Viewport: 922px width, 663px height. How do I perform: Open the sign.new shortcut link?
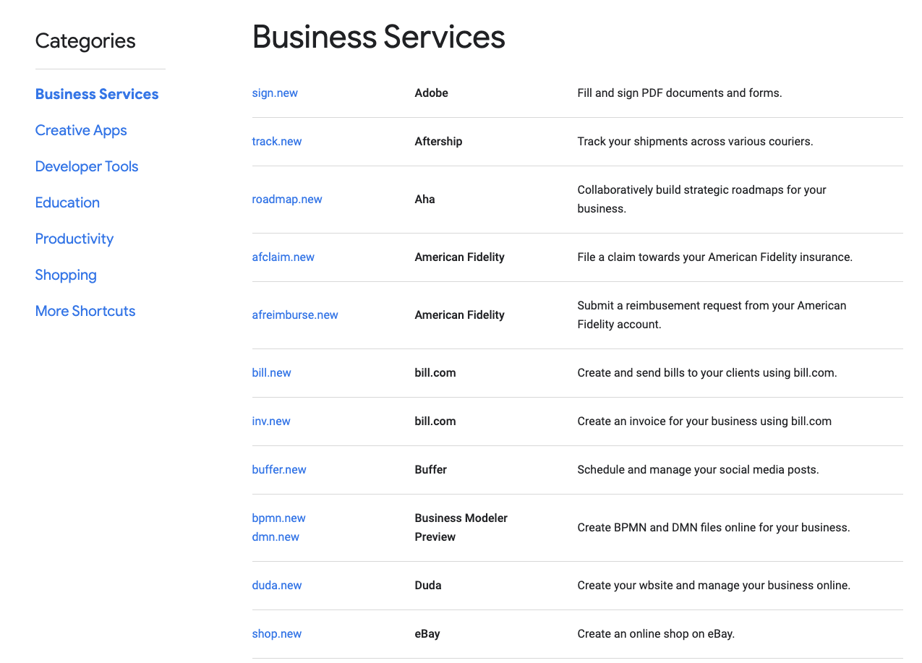click(x=275, y=93)
